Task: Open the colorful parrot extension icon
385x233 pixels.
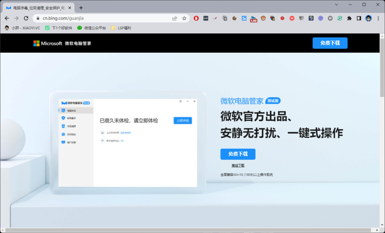Action: pyautogui.click(x=273, y=18)
